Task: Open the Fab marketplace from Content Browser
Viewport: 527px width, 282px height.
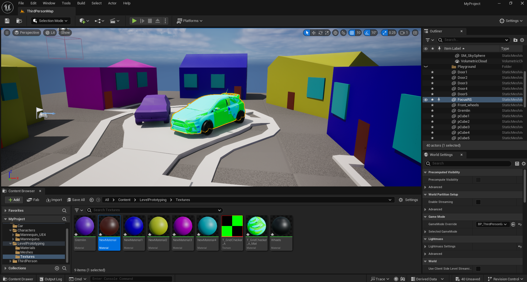Action: pyautogui.click(x=33, y=200)
